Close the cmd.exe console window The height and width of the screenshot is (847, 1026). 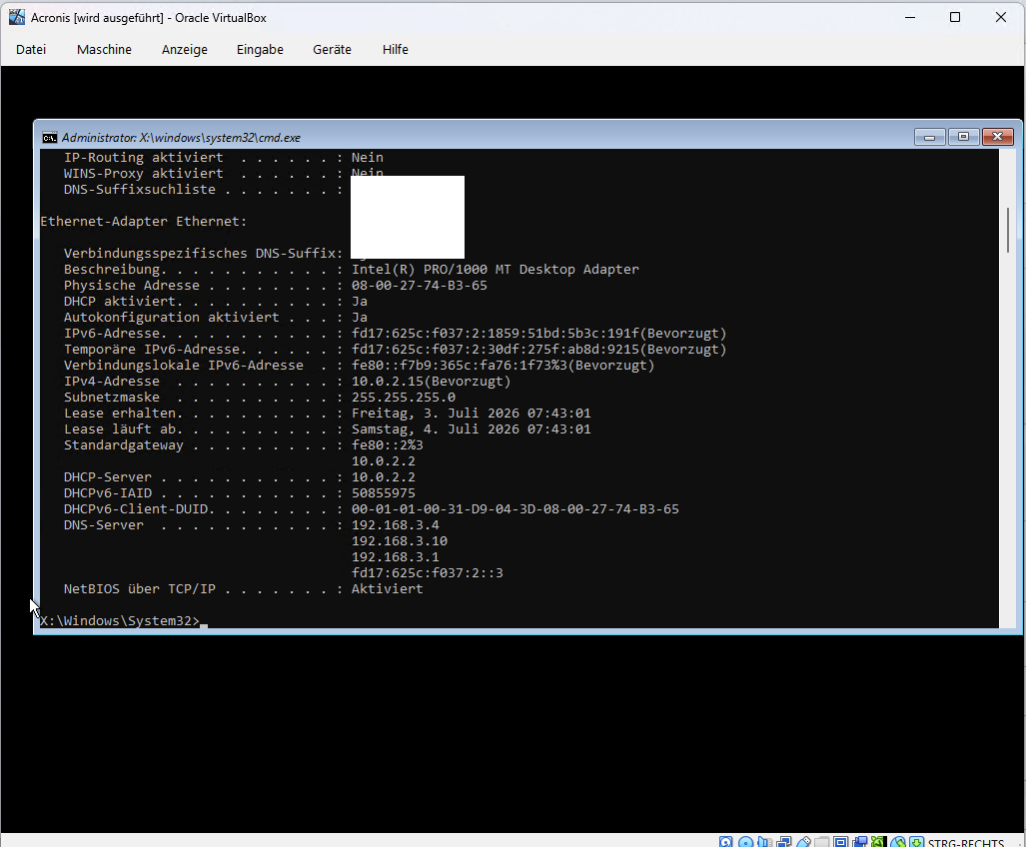coord(997,137)
